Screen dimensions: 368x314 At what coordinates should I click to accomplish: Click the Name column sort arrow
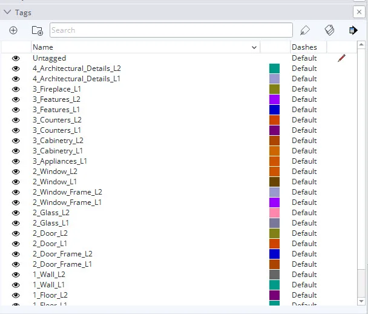click(x=254, y=47)
